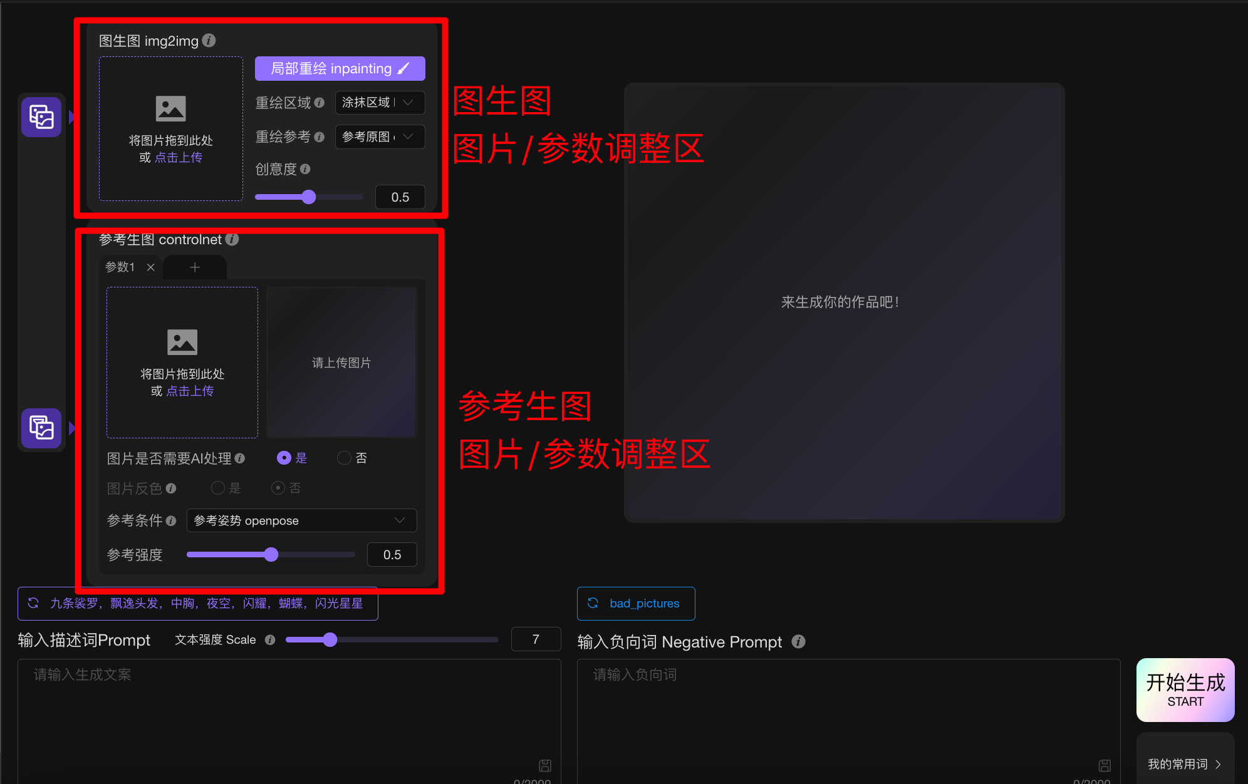The width and height of the screenshot is (1248, 784).
Task: Click the 点击上传 upload link
Action: [x=179, y=157]
